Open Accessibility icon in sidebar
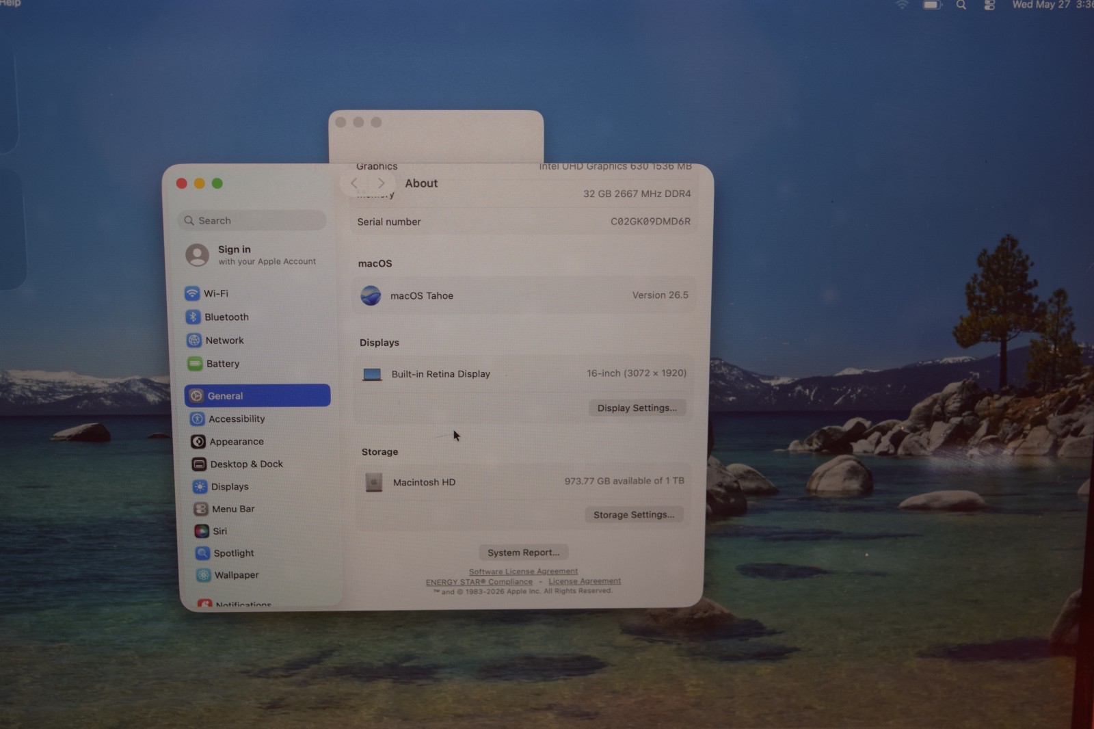This screenshot has width=1094, height=729. (x=197, y=419)
